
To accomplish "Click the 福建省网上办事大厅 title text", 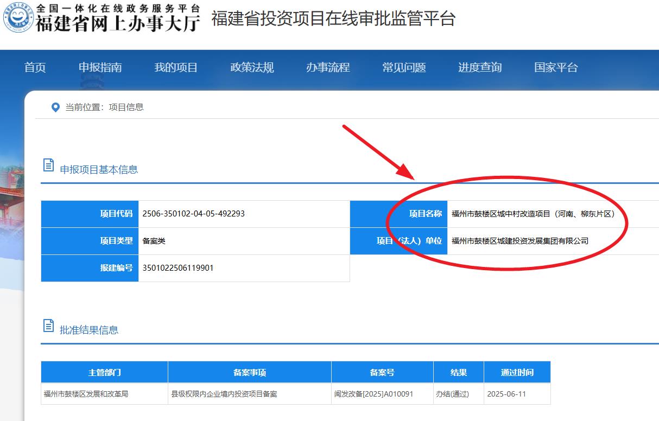I will point(118,23).
